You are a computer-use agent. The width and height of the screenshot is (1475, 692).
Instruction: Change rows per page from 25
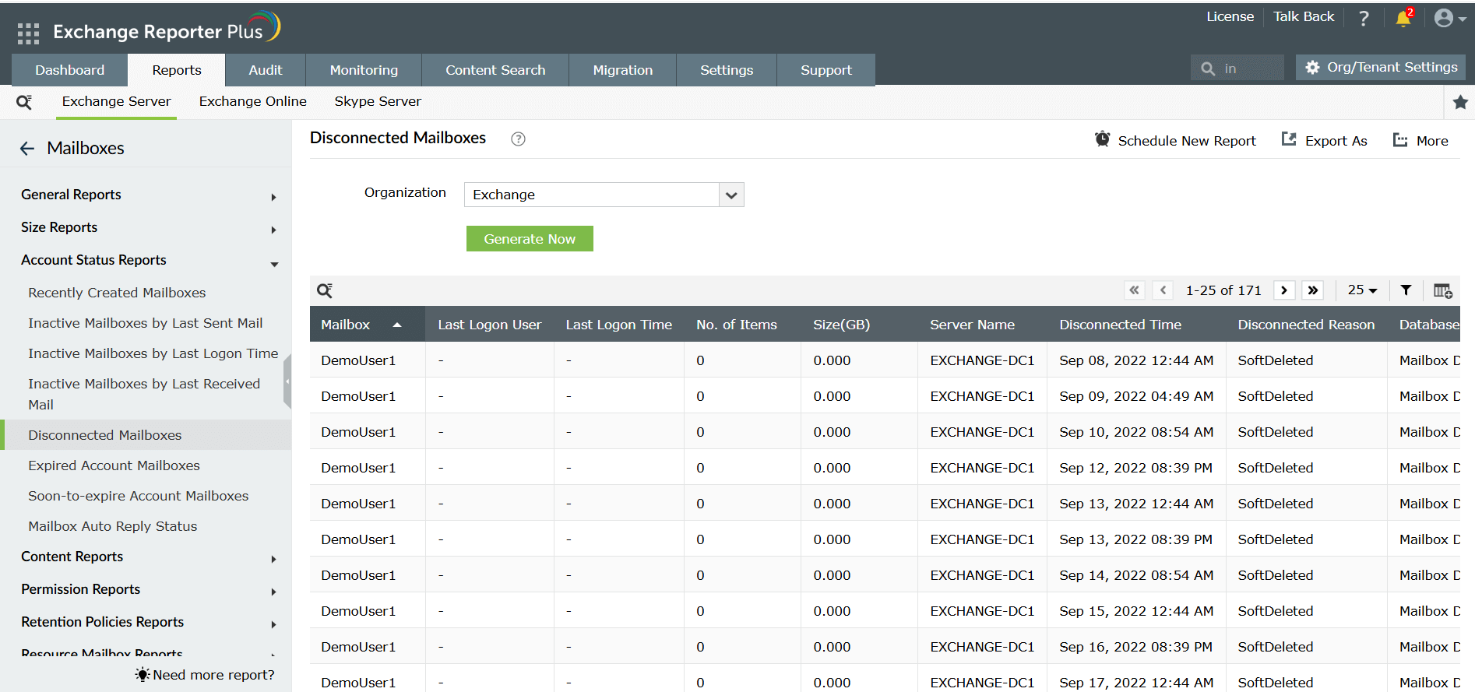click(1362, 290)
